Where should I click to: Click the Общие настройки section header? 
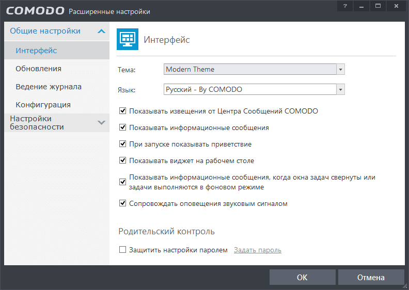[57, 31]
